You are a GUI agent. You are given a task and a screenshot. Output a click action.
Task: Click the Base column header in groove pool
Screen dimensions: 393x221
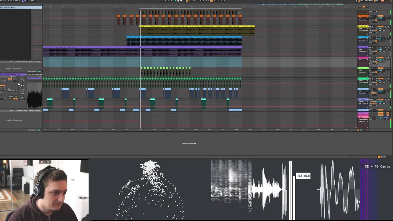(12, 62)
